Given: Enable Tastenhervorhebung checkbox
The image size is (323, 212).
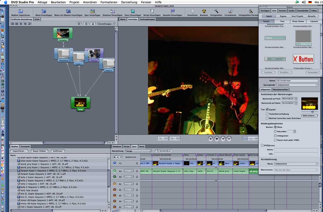Looking at the screenshot, I should click(x=267, y=114).
